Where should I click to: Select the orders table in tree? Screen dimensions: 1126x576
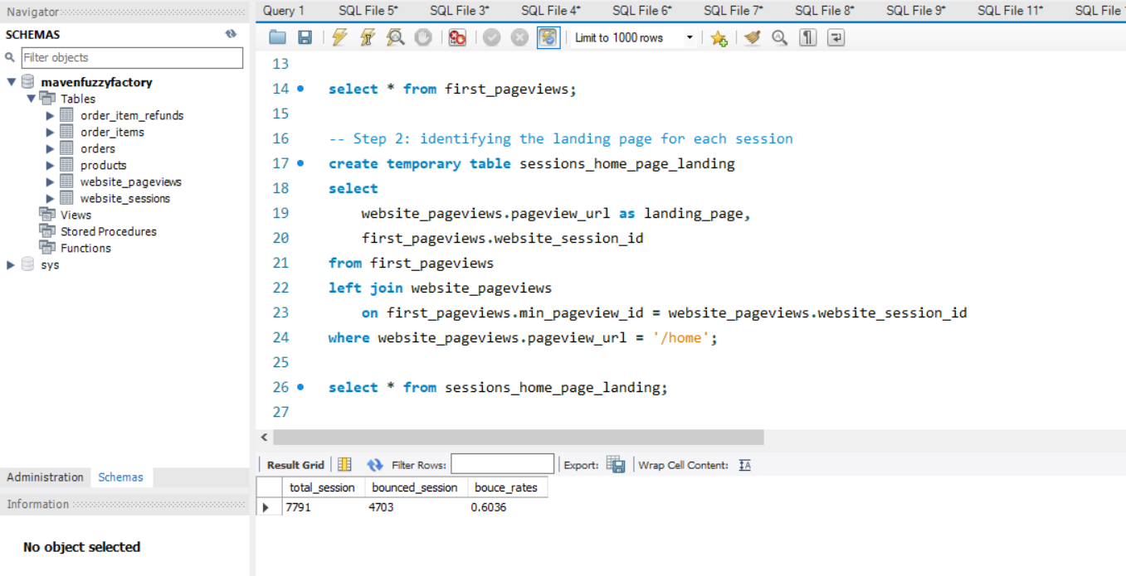98,148
